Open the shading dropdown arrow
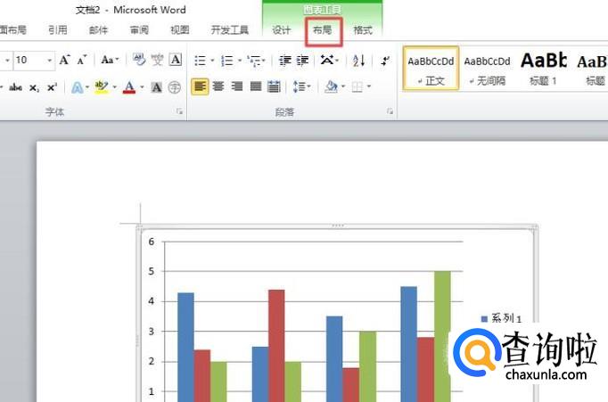The height and width of the screenshot is (402, 608). click(343, 86)
